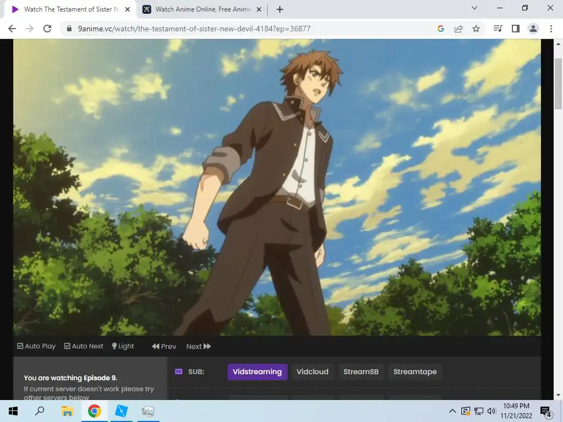The image size is (563, 422).
Task: Open the monitor app taskbar icon
Action: coord(148,411)
